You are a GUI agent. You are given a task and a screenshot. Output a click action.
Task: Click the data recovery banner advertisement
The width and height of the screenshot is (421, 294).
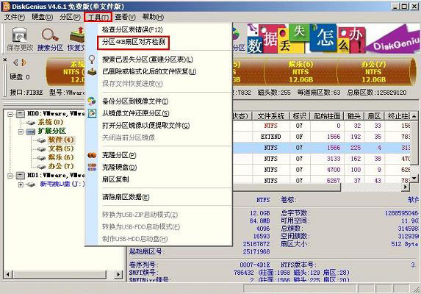pos(333,38)
